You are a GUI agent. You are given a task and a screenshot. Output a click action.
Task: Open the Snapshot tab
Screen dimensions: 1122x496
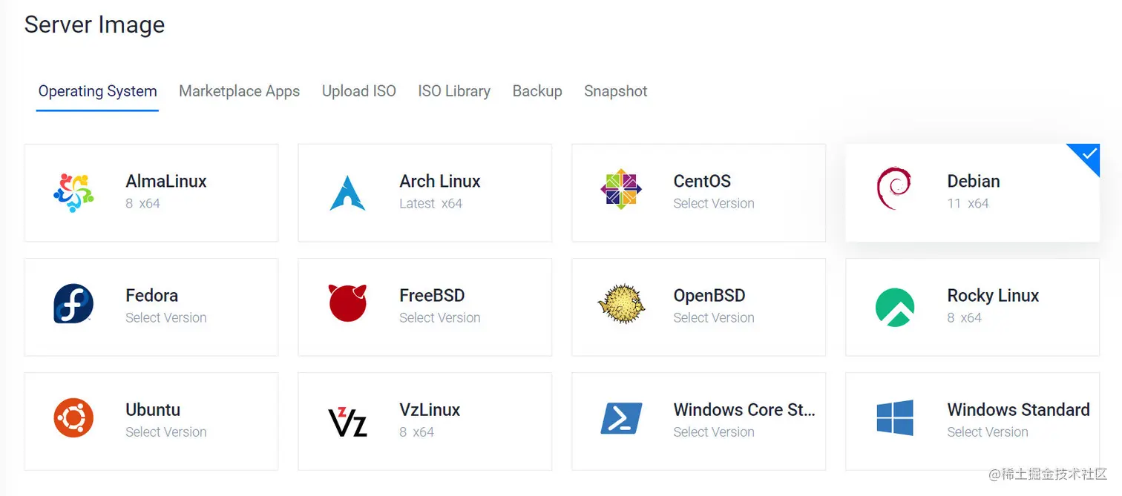[615, 90]
